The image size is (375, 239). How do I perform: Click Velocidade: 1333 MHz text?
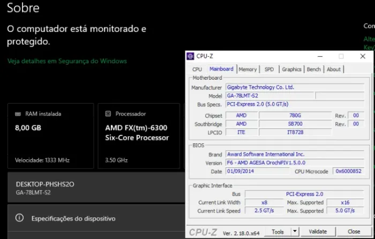pyautogui.click(x=42, y=160)
